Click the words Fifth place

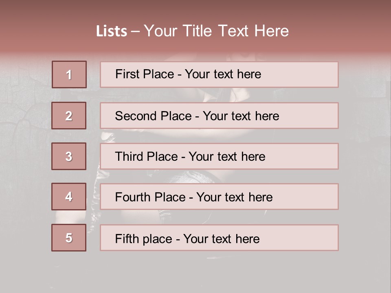click(144, 239)
